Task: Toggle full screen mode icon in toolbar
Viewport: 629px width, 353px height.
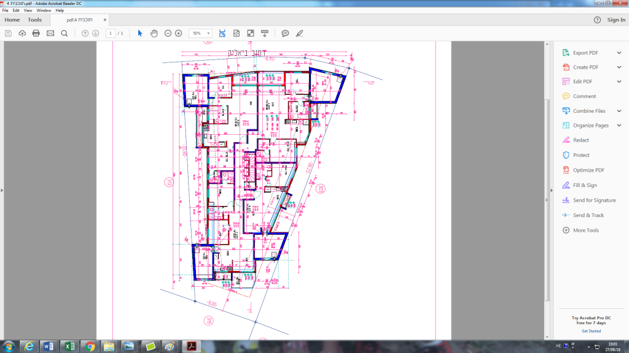Action: (251, 33)
